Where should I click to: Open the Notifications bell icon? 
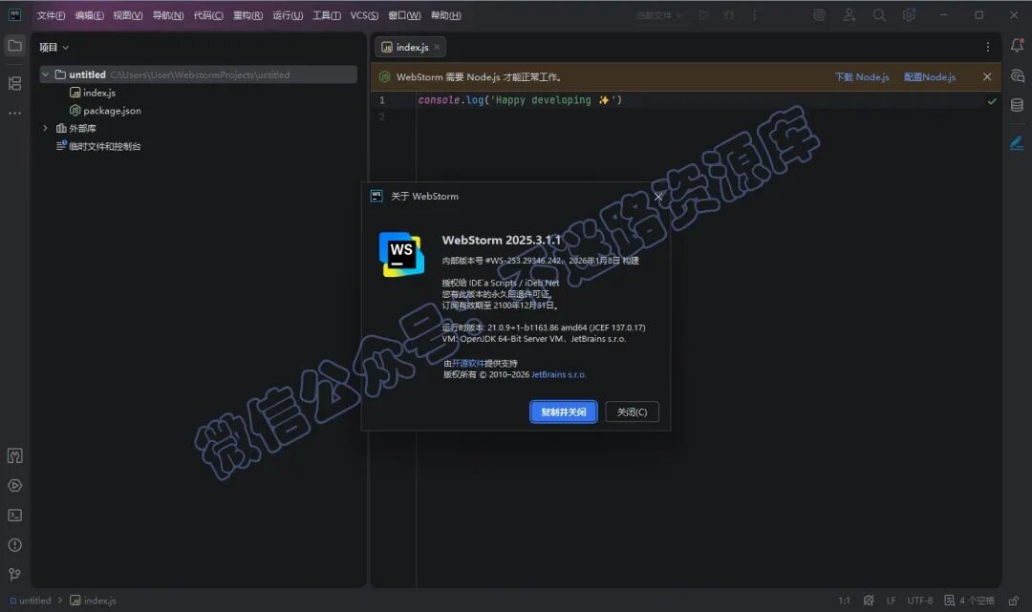(1017, 46)
